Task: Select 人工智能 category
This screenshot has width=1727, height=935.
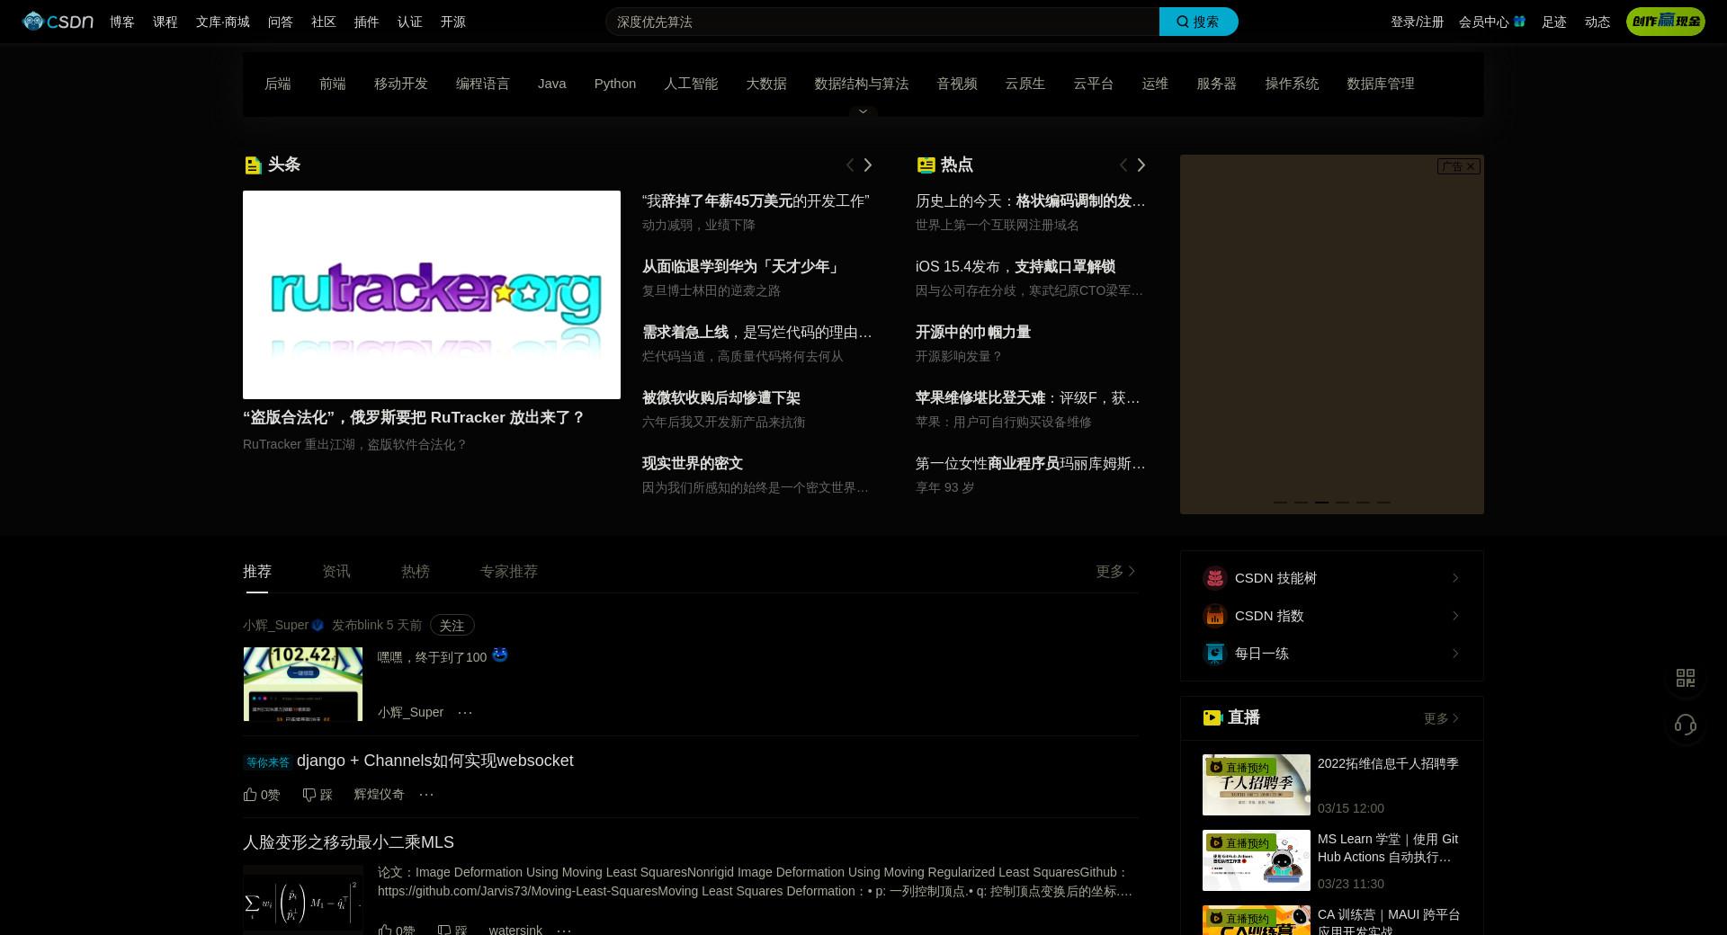Action: point(691,84)
